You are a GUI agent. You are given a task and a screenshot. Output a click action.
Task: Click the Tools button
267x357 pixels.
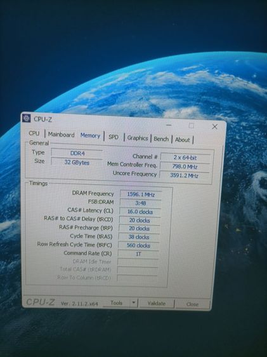(117, 303)
